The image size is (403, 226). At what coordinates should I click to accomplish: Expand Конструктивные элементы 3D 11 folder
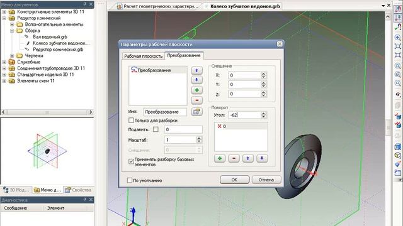(x=4, y=12)
